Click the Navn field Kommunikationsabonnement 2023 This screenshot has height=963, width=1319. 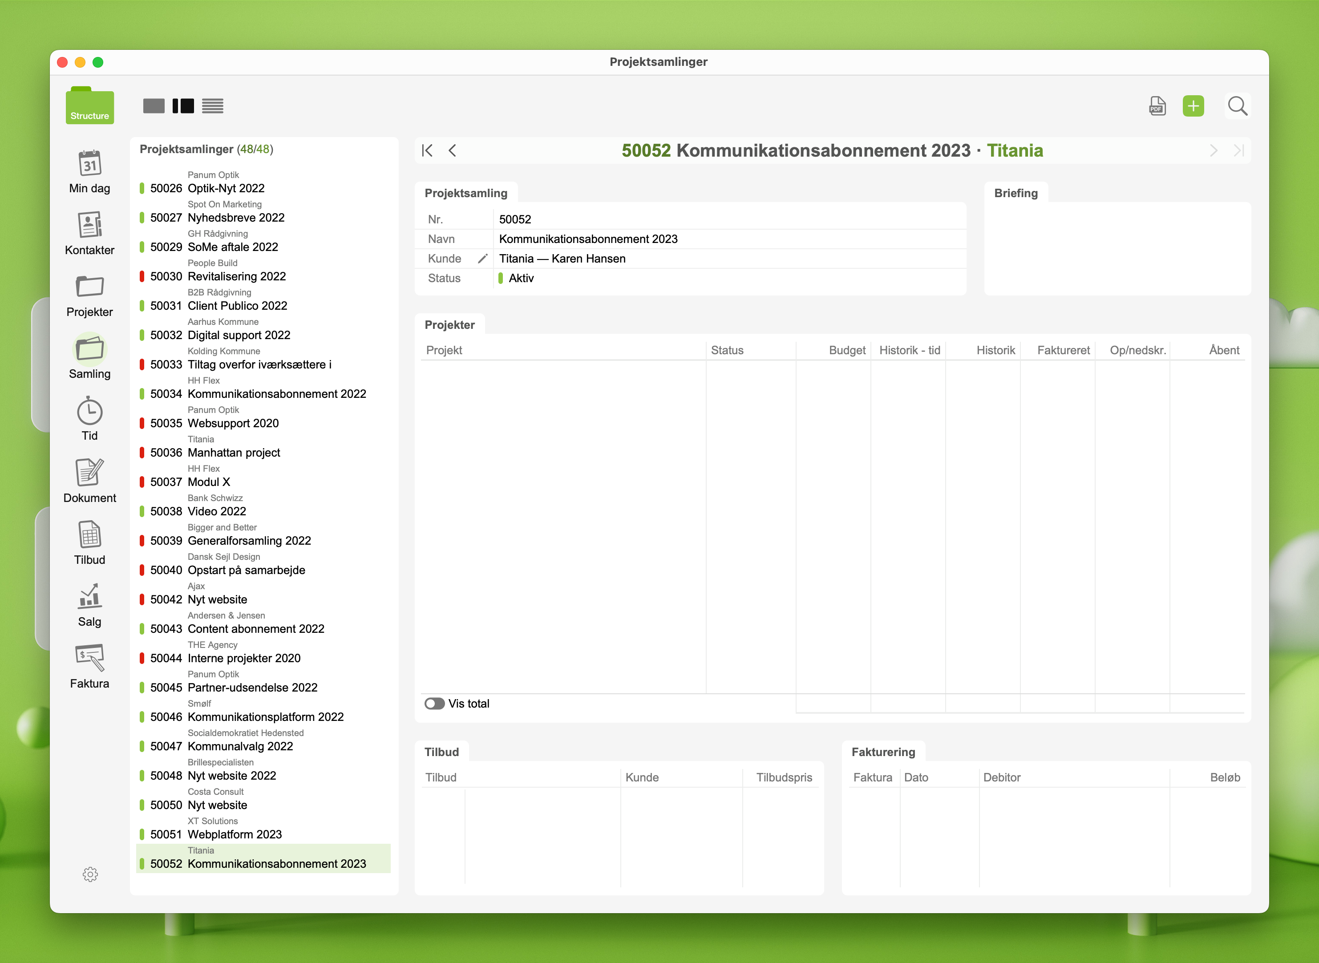click(x=587, y=239)
